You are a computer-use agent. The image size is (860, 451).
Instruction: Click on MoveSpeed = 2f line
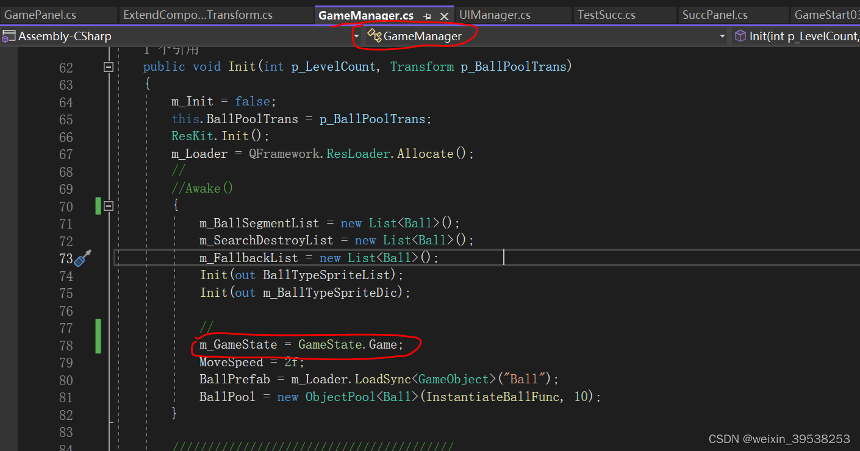pyautogui.click(x=252, y=363)
